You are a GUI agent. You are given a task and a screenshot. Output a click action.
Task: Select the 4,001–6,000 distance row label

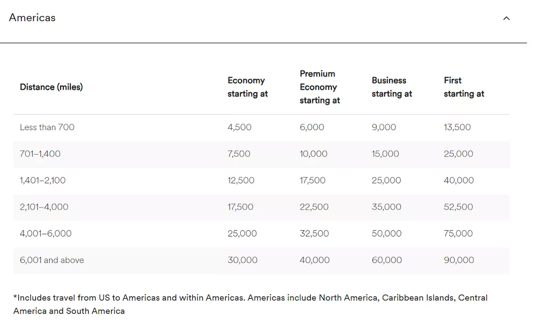(x=45, y=234)
